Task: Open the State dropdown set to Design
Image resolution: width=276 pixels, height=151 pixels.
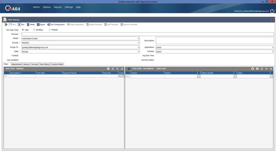Action: coord(81,52)
